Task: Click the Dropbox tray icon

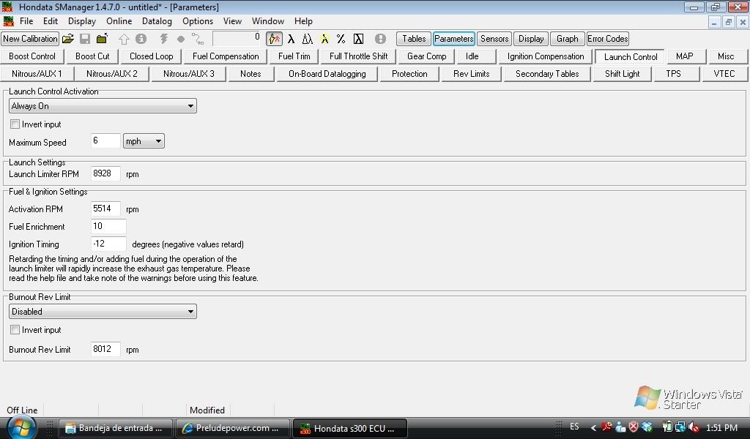Action: pyautogui.click(x=647, y=427)
